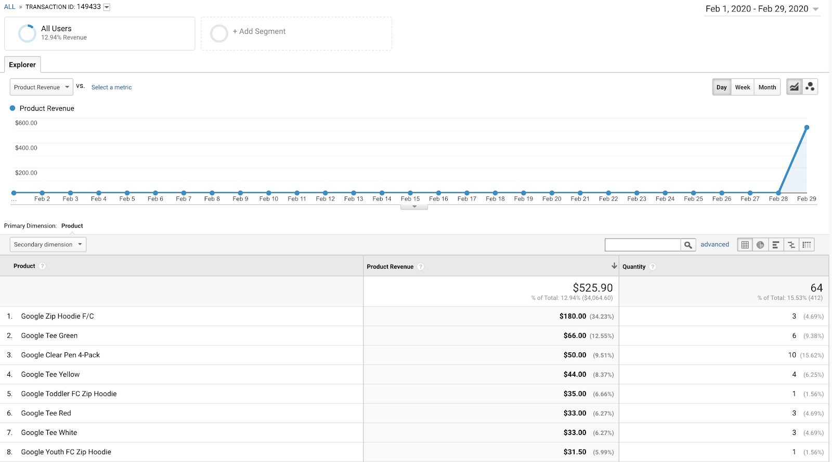Screen dimensions: 832x462
Task: Click the Feb 15 data point on chart
Action: point(410,193)
